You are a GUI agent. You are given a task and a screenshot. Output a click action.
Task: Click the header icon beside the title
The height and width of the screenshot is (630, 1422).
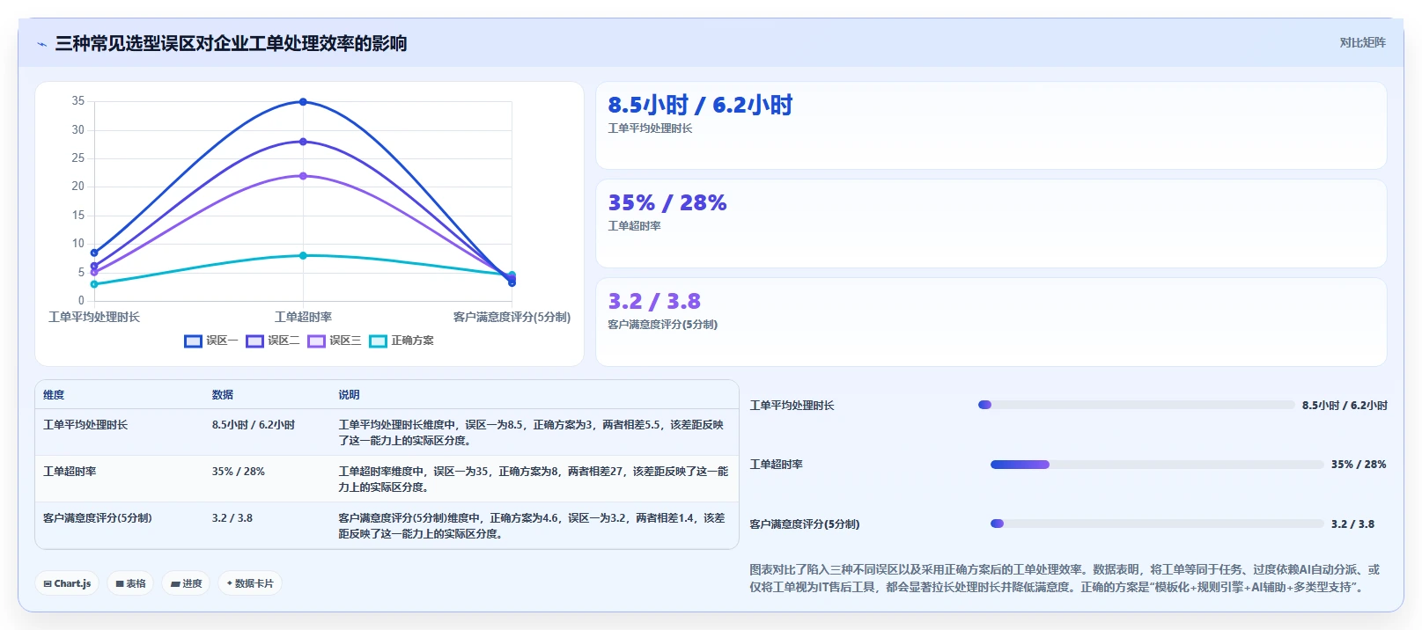point(41,44)
